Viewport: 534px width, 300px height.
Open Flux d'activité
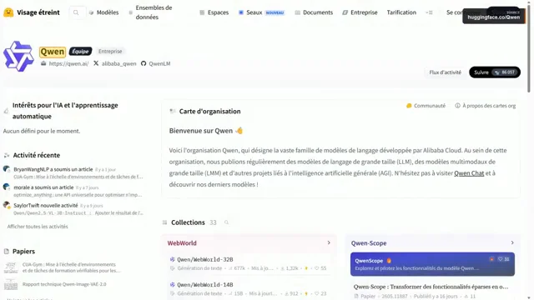coord(445,72)
